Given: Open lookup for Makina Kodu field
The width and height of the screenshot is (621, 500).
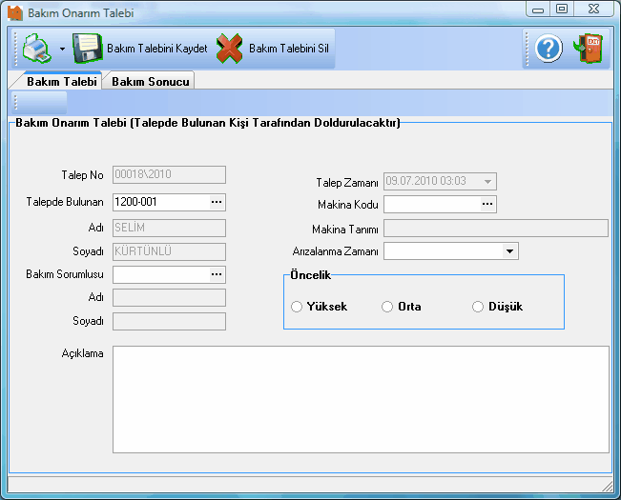Looking at the screenshot, I should click(x=487, y=205).
